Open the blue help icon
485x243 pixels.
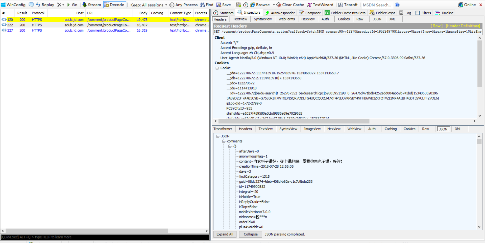(x=397, y=5)
